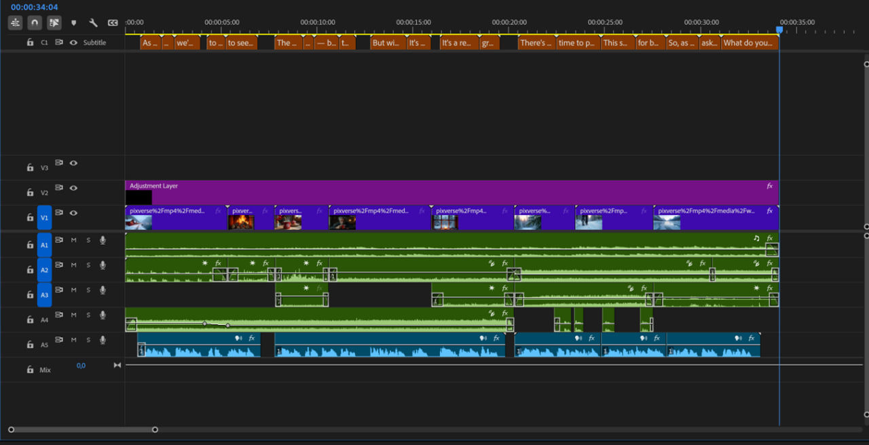Click the Add Marker shield icon
Screen dimensions: 869x445
[x=74, y=23]
